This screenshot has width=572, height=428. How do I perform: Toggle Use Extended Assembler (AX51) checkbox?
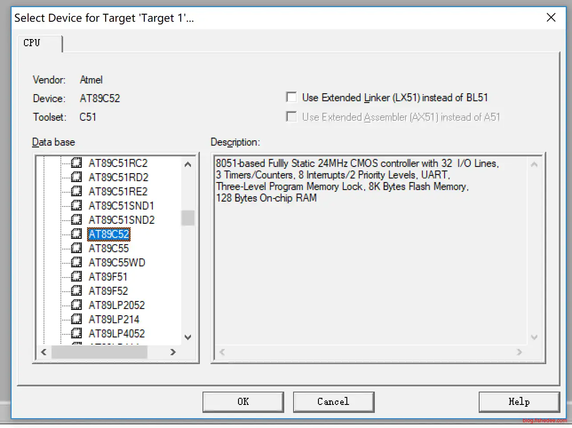292,117
